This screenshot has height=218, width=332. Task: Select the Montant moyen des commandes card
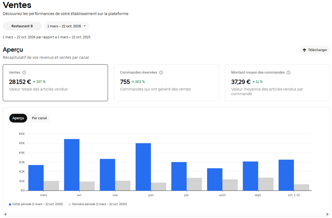tap(277, 83)
